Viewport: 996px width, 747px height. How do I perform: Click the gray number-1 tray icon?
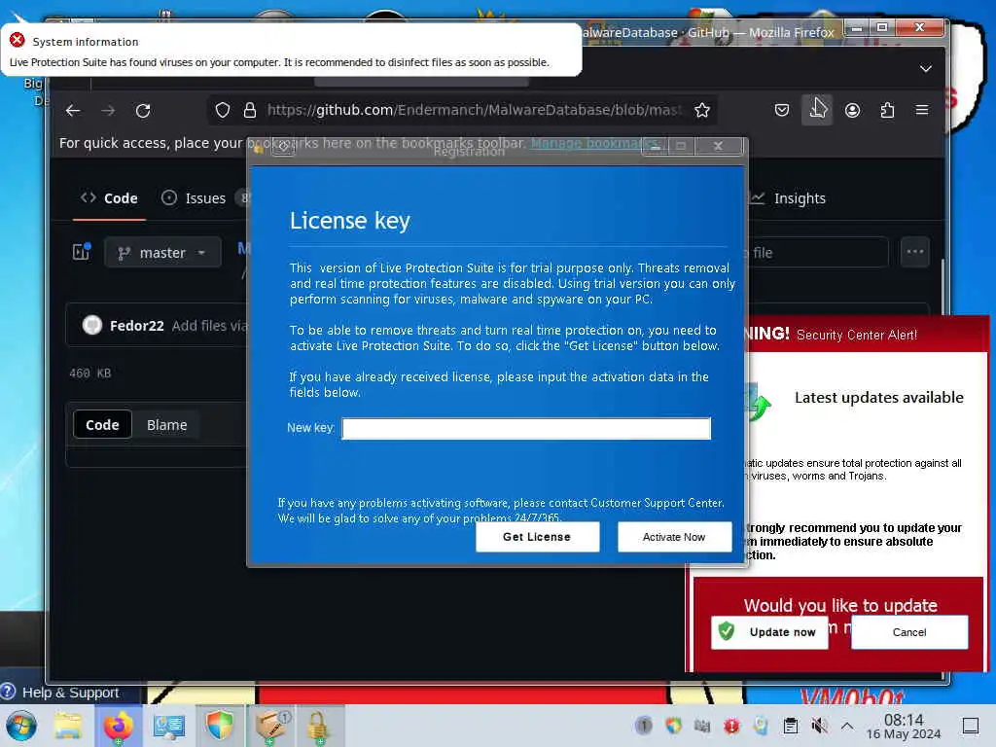pyautogui.click(x=644, y=725)
